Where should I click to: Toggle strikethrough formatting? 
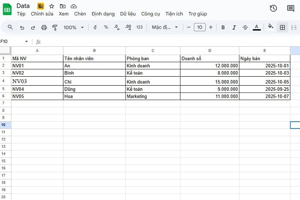click(x=245, y=27)
